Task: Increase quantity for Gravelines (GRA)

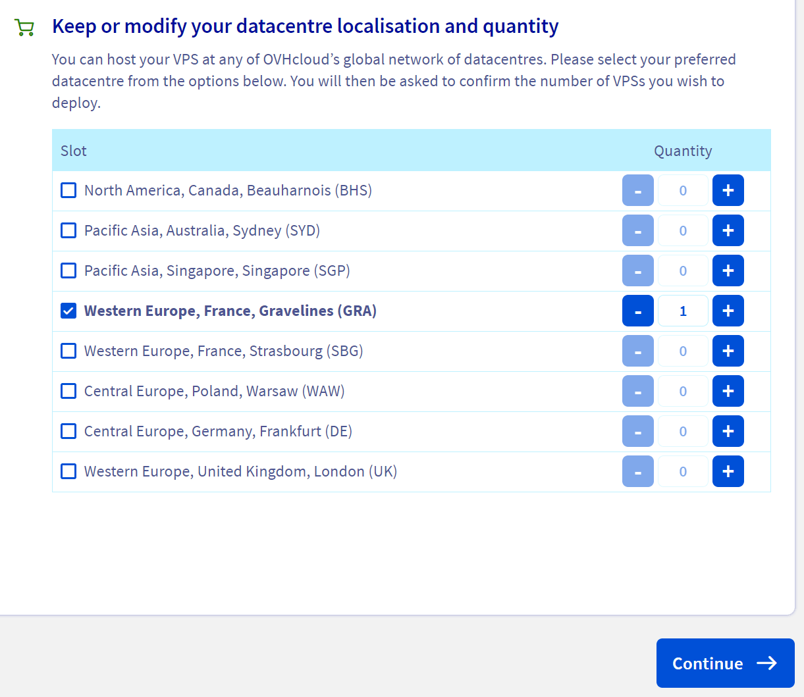Action: coord(728,311)
